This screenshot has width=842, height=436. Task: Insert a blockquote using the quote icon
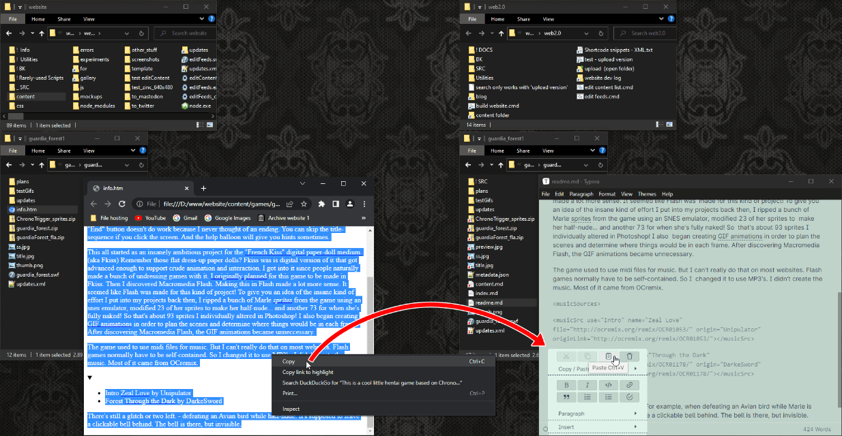point(566,397)
